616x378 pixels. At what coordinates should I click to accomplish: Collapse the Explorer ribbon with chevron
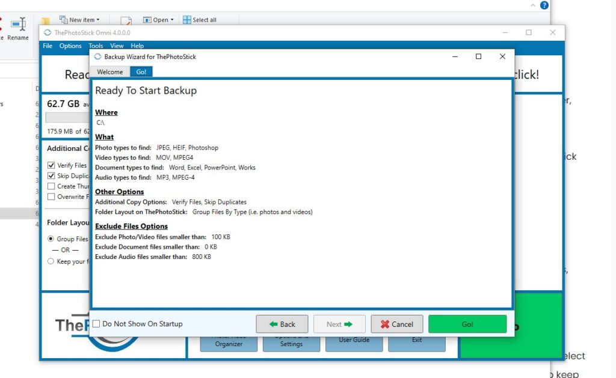(532, 5)
